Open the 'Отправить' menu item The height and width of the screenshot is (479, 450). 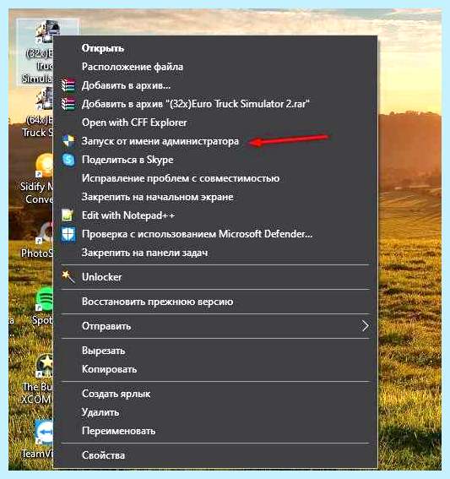215,326
